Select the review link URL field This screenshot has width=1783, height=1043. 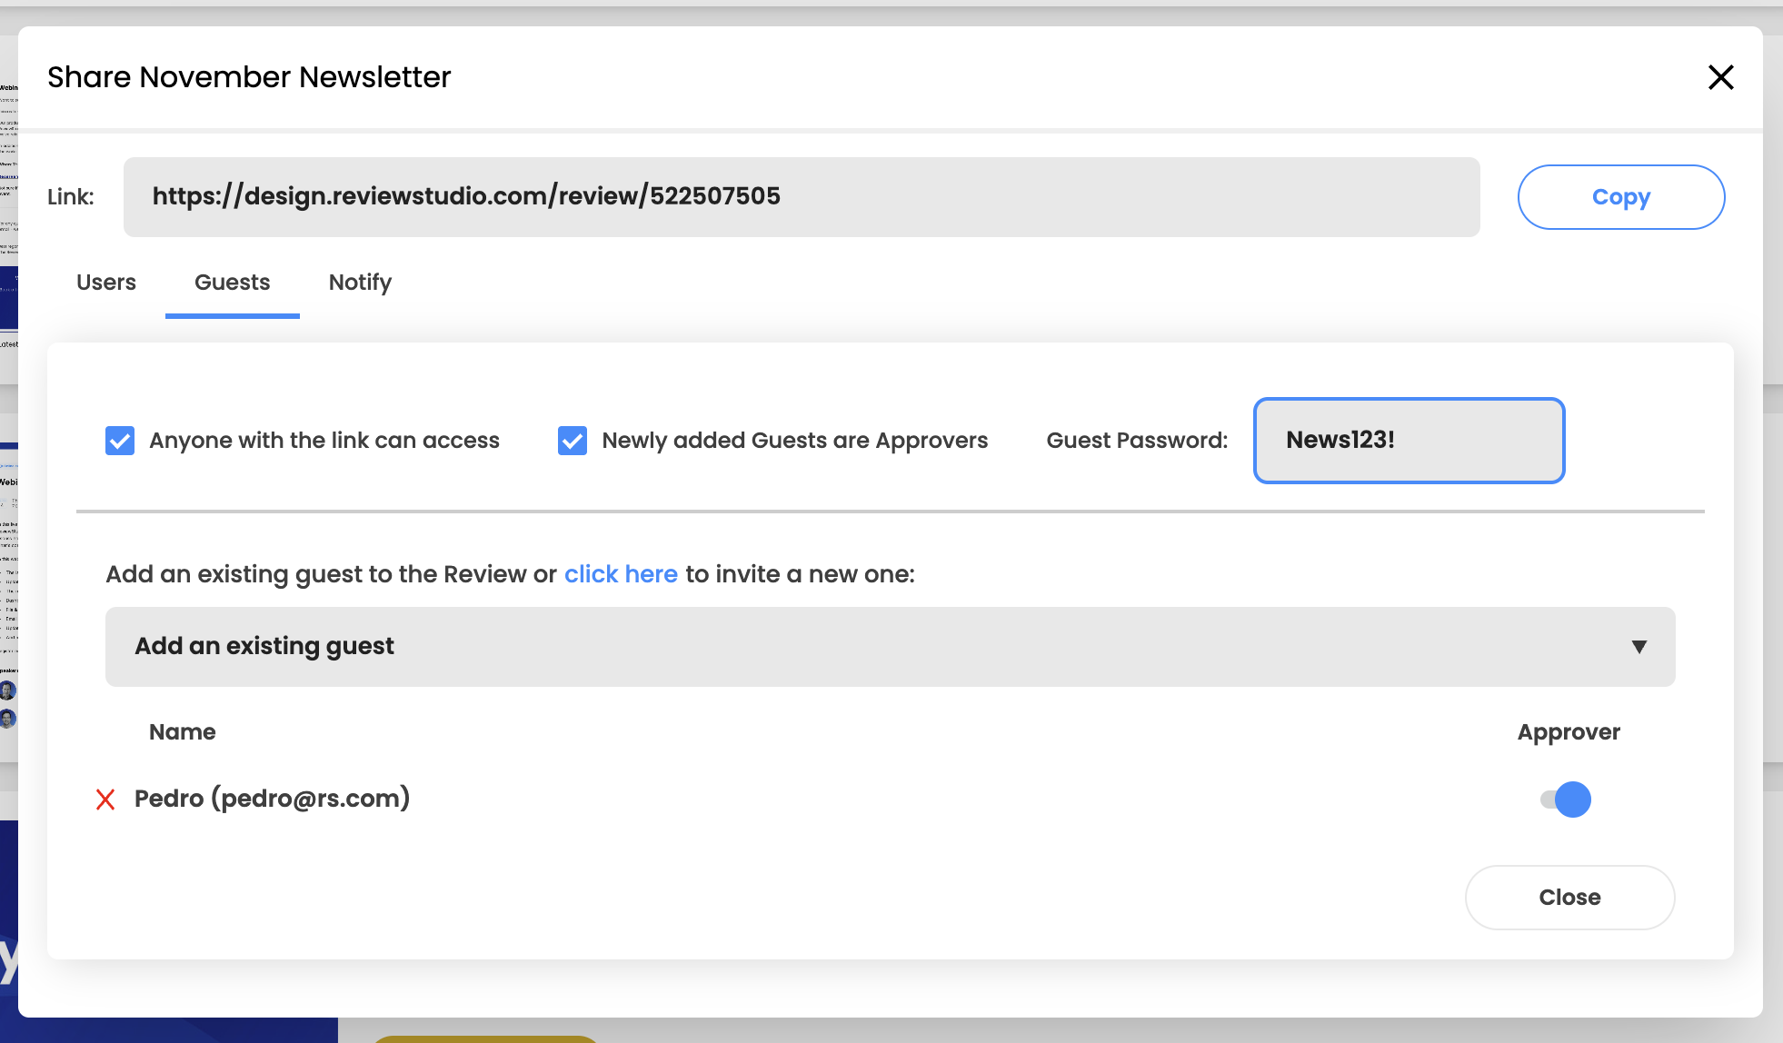click(x=802, y=197)
